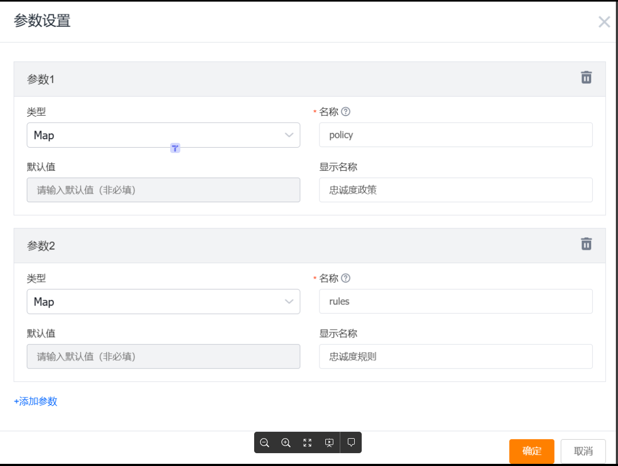618x466 pixels.
Task: Open the comment bubble in floating toolbar
Action: [x=351, y=442]
